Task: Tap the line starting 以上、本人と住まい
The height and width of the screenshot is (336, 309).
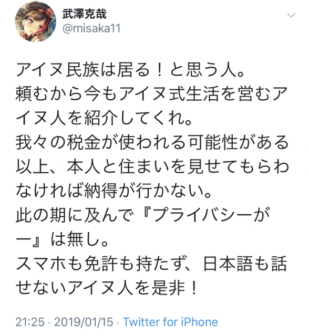Action: click(152, 166)
